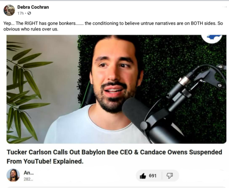Open Debra Cochran's profile name link
This screenshot has height=188, width=229.
pyautogui.click(x=33, y=7)
